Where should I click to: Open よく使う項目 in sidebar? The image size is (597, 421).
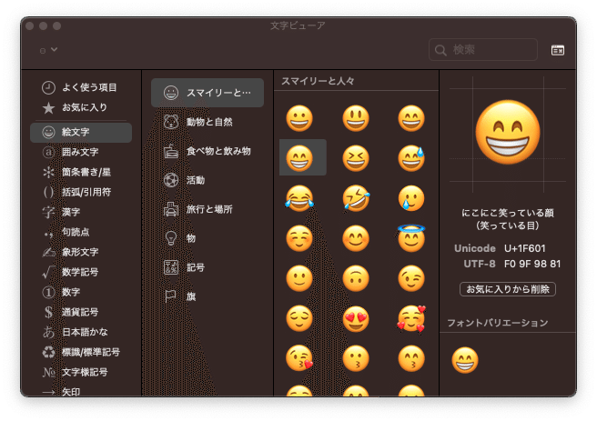[81, 87]
